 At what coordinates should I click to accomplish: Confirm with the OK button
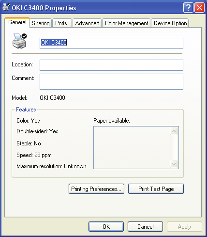[106, 226]
